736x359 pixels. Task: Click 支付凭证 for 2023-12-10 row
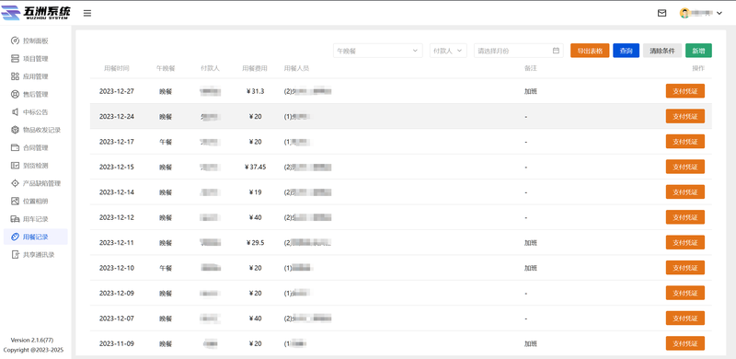coord(684,268)
